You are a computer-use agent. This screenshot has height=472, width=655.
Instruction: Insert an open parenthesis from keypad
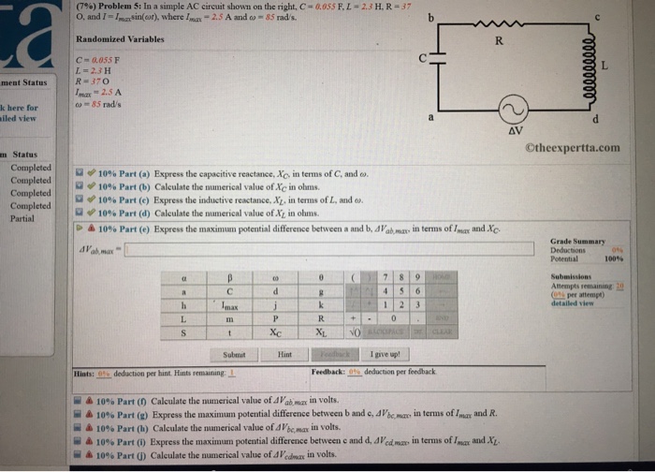point(354,277)
